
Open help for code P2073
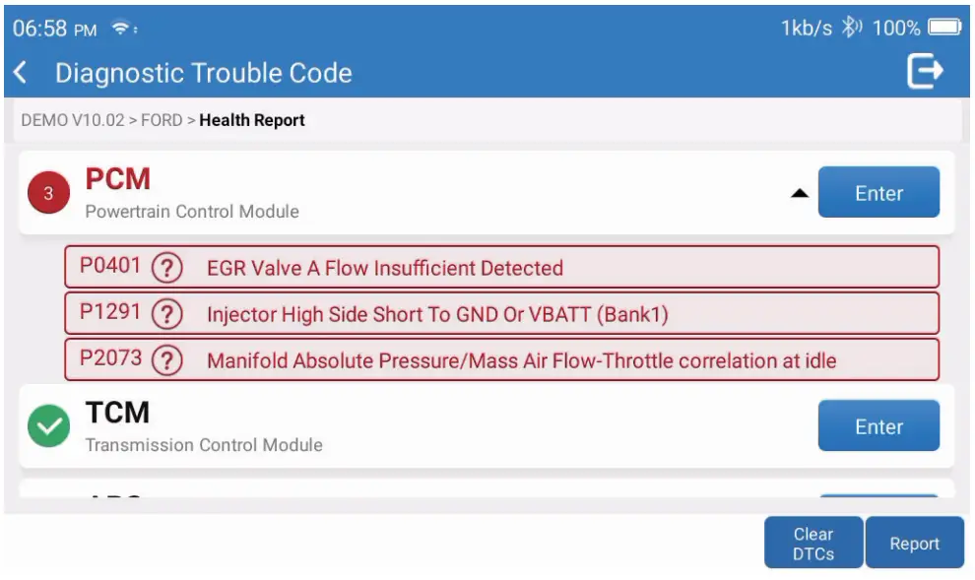(168, 359)
